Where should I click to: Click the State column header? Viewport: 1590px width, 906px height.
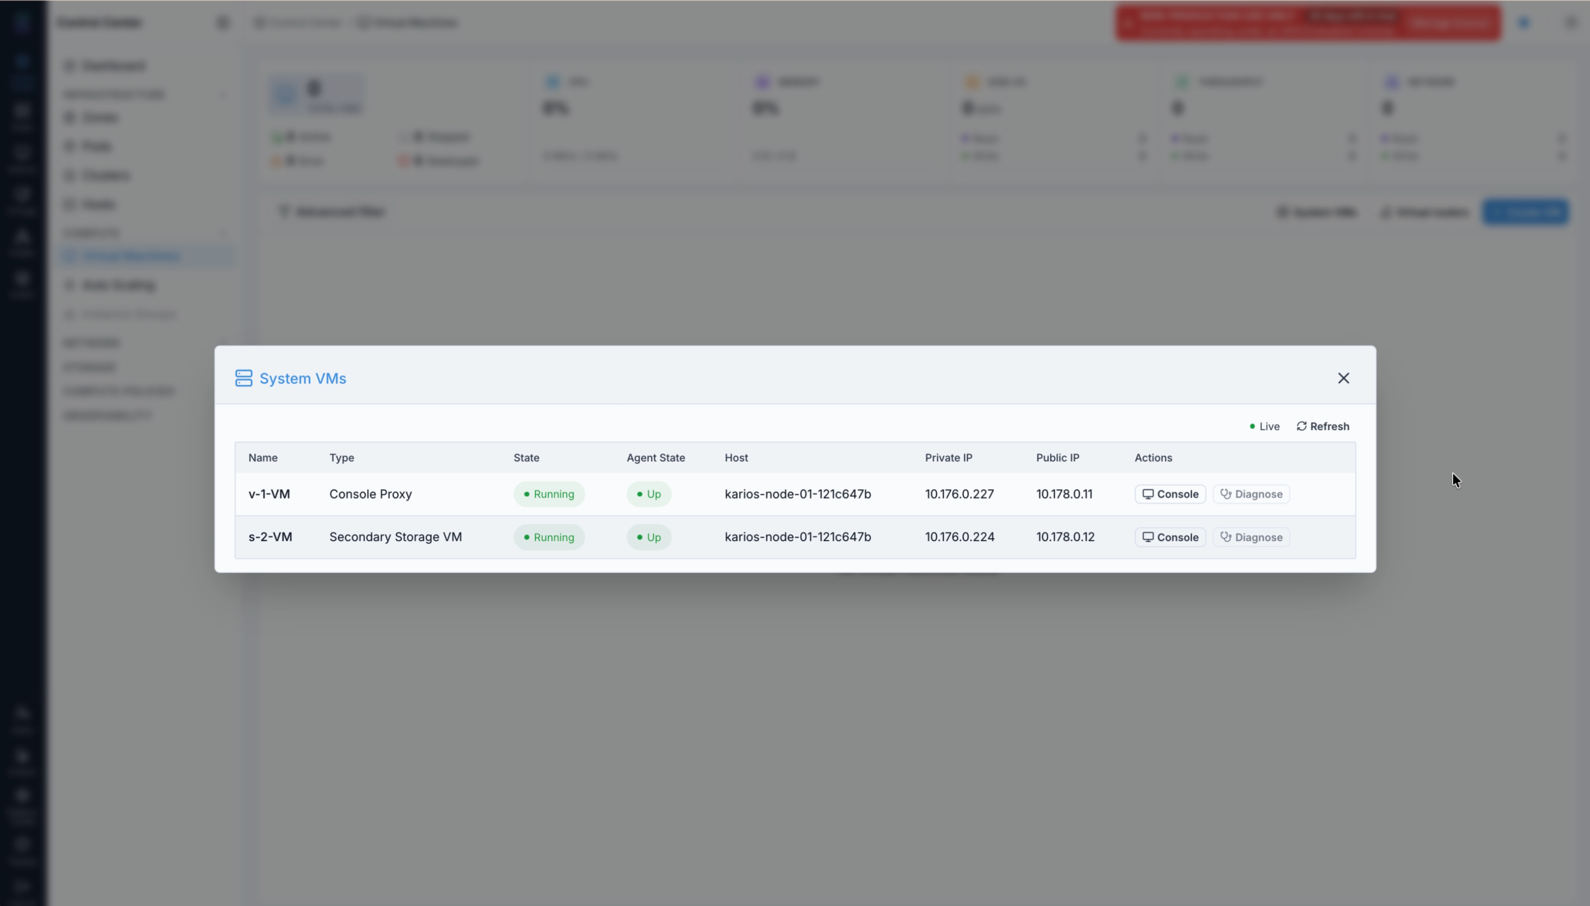pos(526,457)
